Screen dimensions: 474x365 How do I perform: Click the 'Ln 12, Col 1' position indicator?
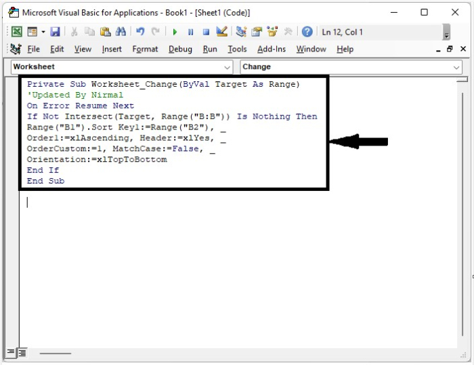[x=342, y=32]
